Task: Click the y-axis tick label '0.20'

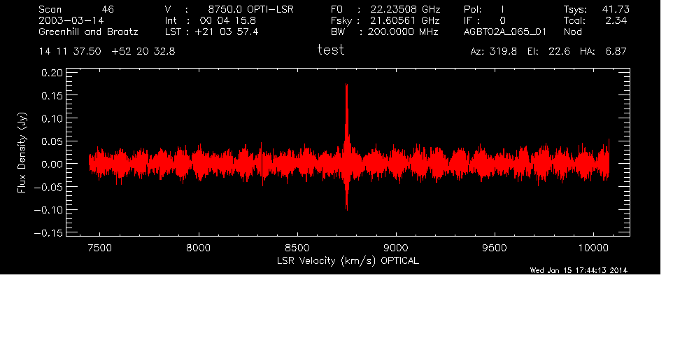Action: [x=52, y=73]
